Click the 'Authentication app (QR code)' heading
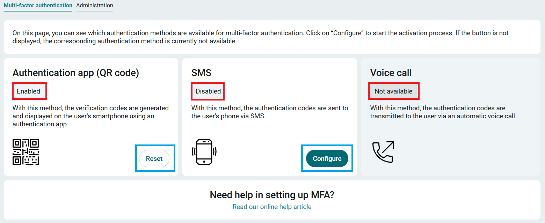 pyautogui.click(x=76, y=73)
